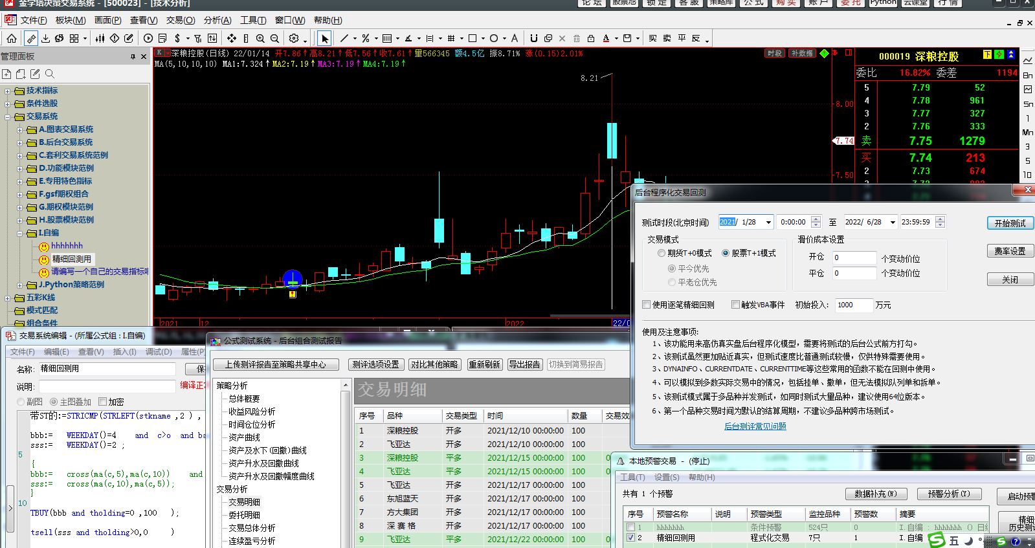The width and height of the screenshot is (1035, 548).
Task: Click the lock drawings icon
Action: [591, 38]
